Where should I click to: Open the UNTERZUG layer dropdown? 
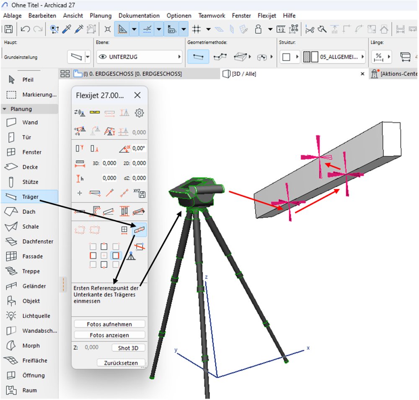(x=139, y=57)
